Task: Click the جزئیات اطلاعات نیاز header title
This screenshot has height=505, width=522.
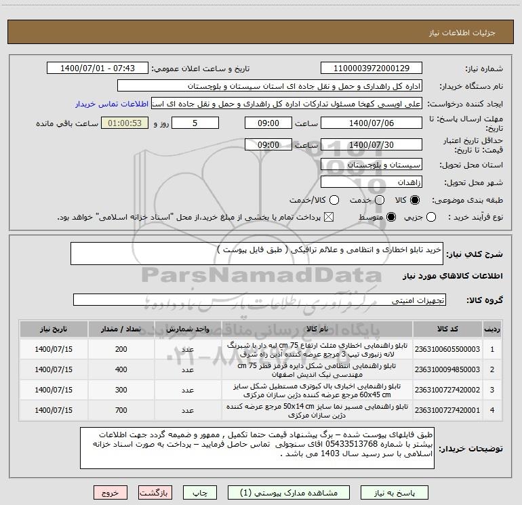Action: pyautogui.click(x=462, y=33)
